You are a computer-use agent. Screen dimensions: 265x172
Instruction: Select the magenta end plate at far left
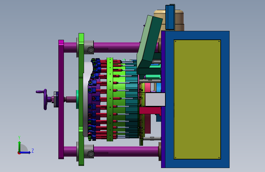[61, 99]
